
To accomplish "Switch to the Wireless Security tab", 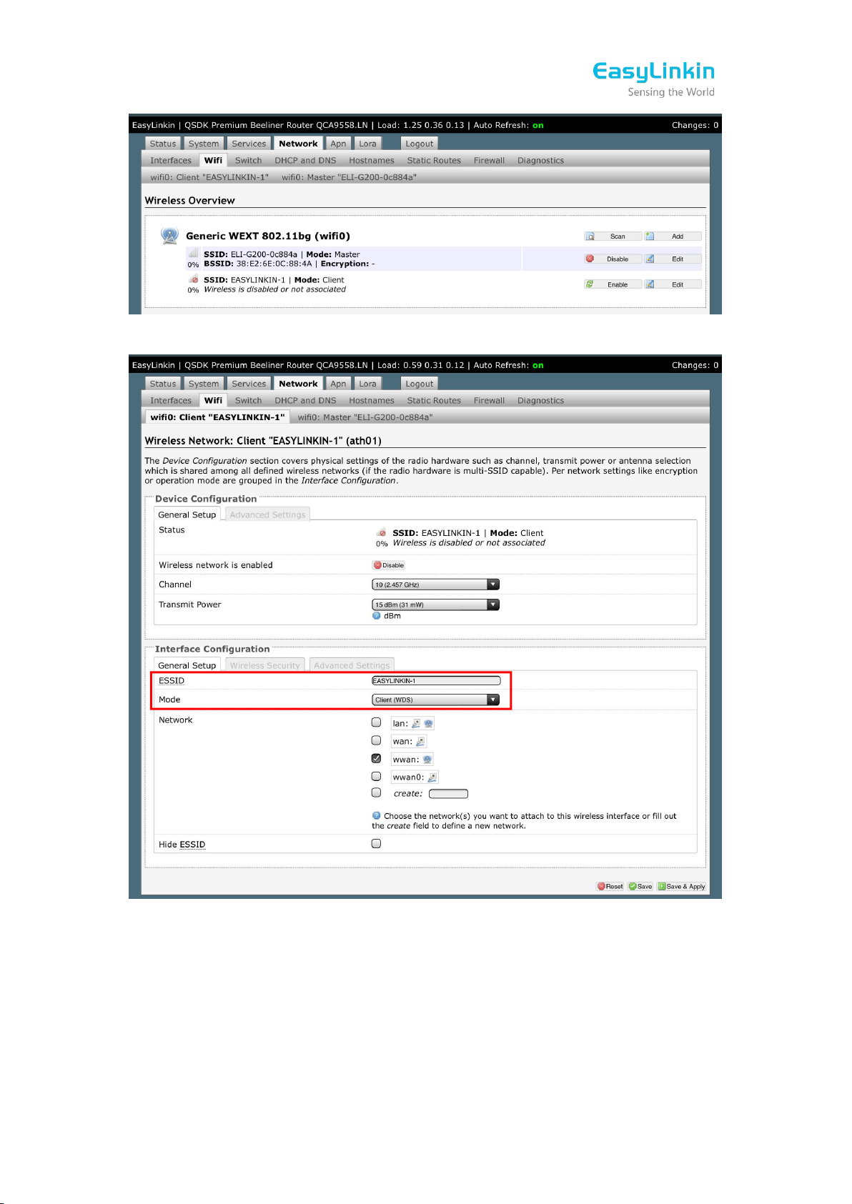I will [264, 665].
